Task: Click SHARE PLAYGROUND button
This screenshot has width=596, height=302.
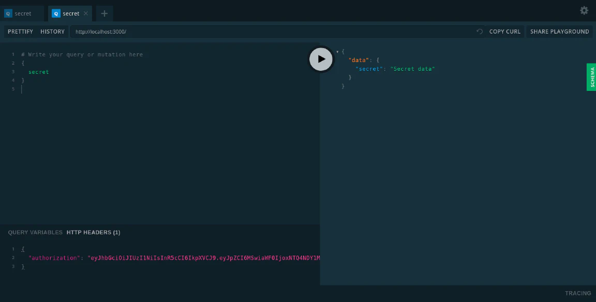Action: point(559,32)
